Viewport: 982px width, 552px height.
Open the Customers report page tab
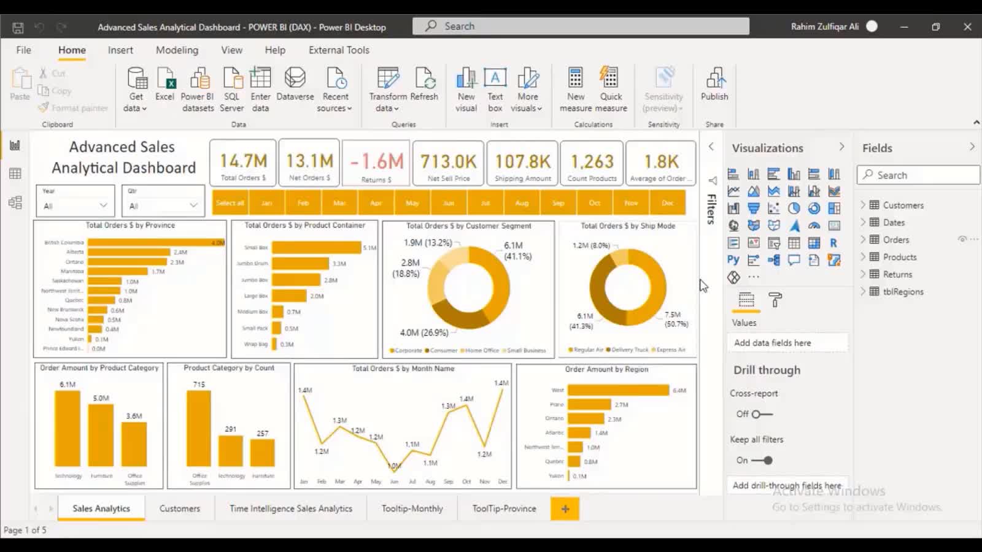point(180,508)
